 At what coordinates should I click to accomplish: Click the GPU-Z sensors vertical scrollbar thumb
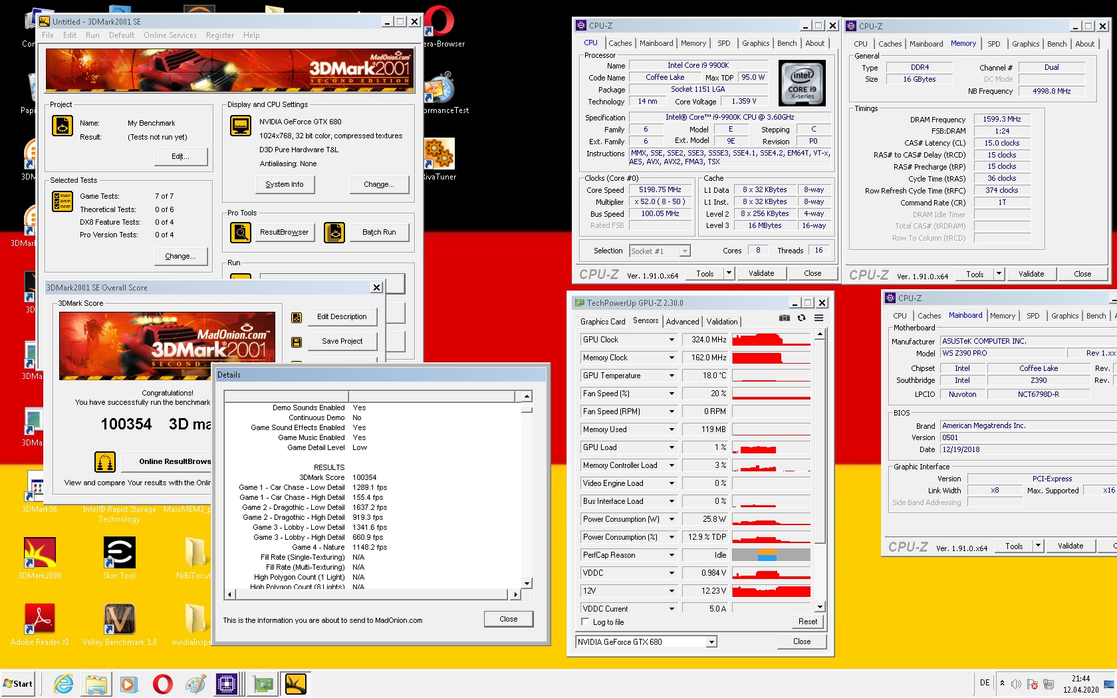pyautogui.click(x=820, y=441)
